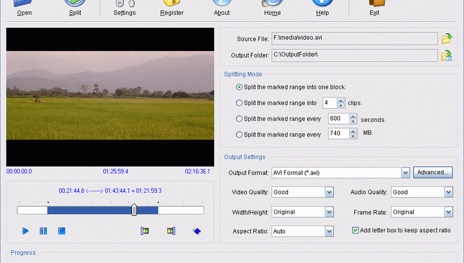Viewport: 464px width, 263px height.
Task: Open the Video Quality dropdown
Action: [329, 192]
